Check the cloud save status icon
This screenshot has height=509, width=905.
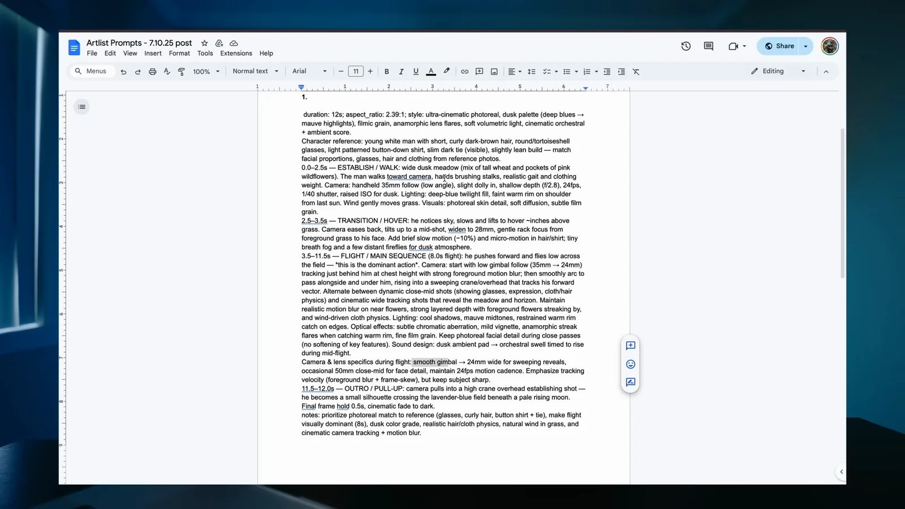click(x=234, y=43)
